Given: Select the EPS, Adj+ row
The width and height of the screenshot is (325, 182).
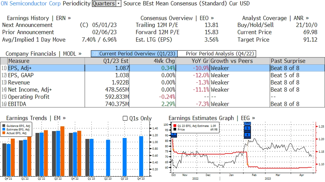Looking at the screenshot, I should tap(162, 68).
